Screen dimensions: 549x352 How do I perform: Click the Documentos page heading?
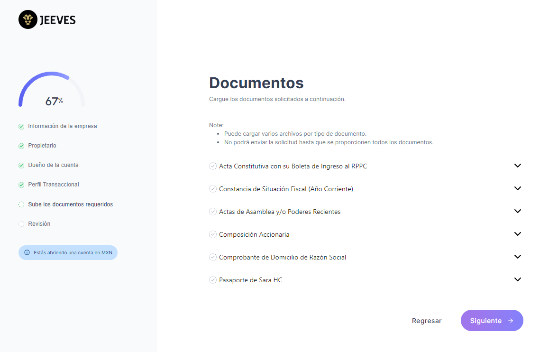256,83
